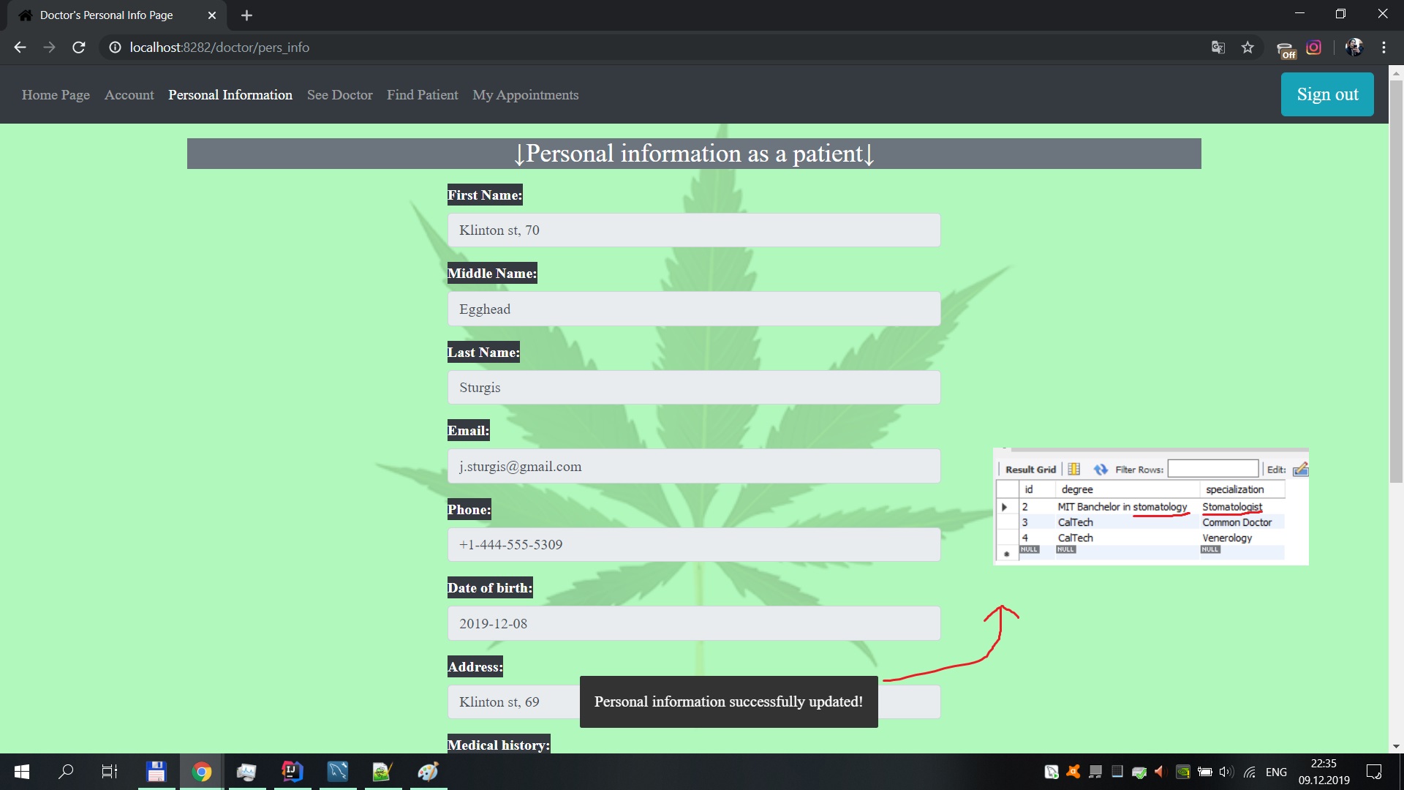
Task: Go to the Home Page nav link
Action: [x=56, y=95]
